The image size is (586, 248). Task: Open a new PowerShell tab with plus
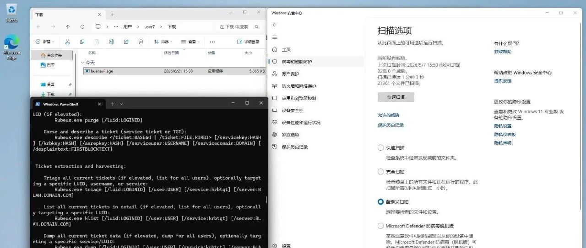(x=113, y=104)
